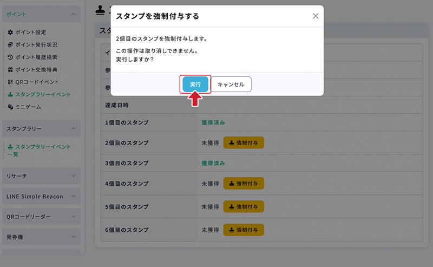The height and width of the screenshot is (267, 433).
Task: Open ミニゲーム in the sidebar
Action: tap(28, 107)
